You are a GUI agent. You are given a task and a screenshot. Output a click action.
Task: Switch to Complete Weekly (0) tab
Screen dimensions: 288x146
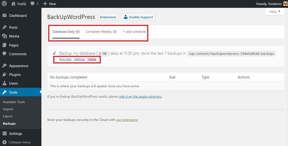click(101, 32)
